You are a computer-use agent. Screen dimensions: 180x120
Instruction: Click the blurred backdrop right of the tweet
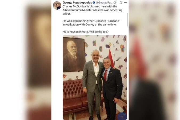(154, 60)
